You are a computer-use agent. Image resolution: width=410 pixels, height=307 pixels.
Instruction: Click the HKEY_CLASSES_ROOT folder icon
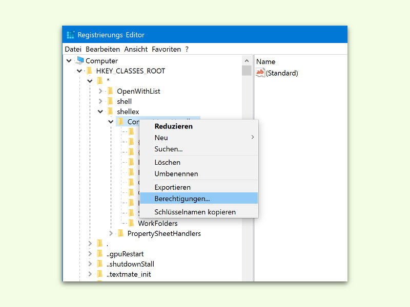[x=89, y=71]
